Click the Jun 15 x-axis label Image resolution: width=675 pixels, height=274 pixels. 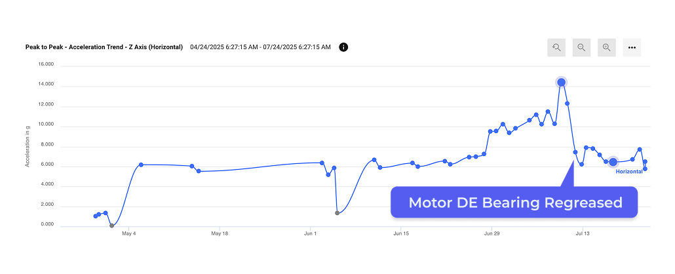tap(401, 234)
